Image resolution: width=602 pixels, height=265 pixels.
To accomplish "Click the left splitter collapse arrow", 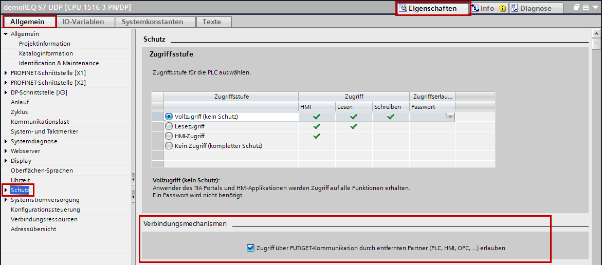I will (133, 179).
